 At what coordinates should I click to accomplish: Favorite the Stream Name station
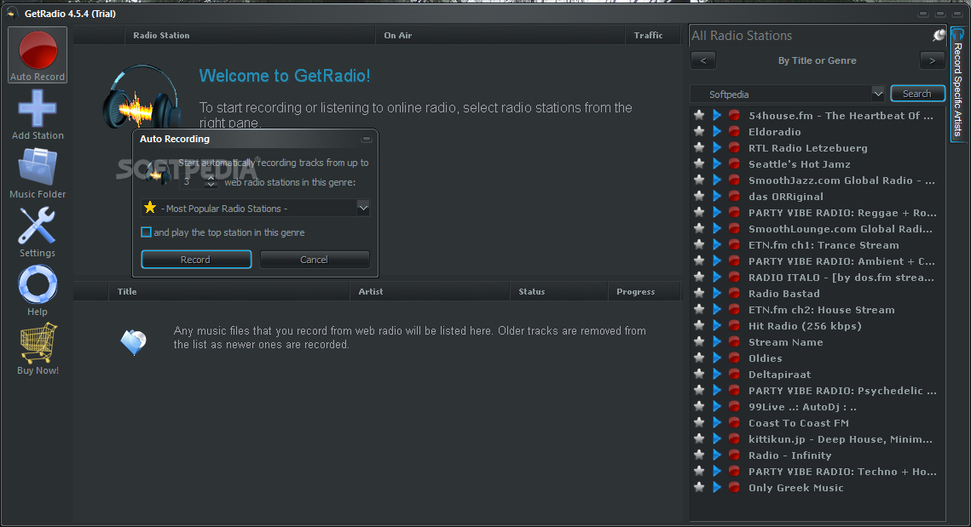699,341
